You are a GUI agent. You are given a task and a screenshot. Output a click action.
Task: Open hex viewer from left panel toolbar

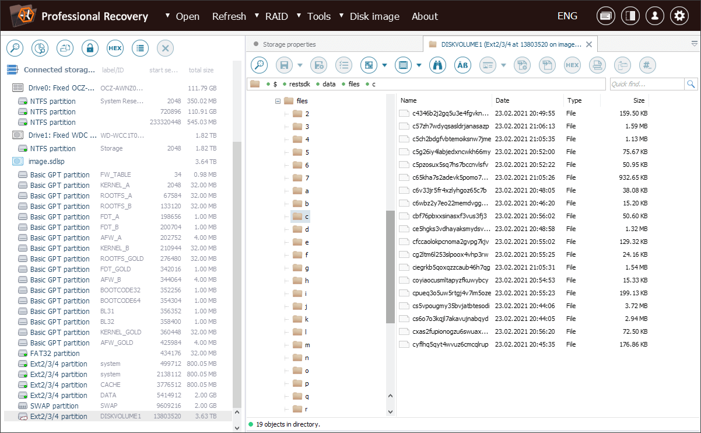pos(115,48)
